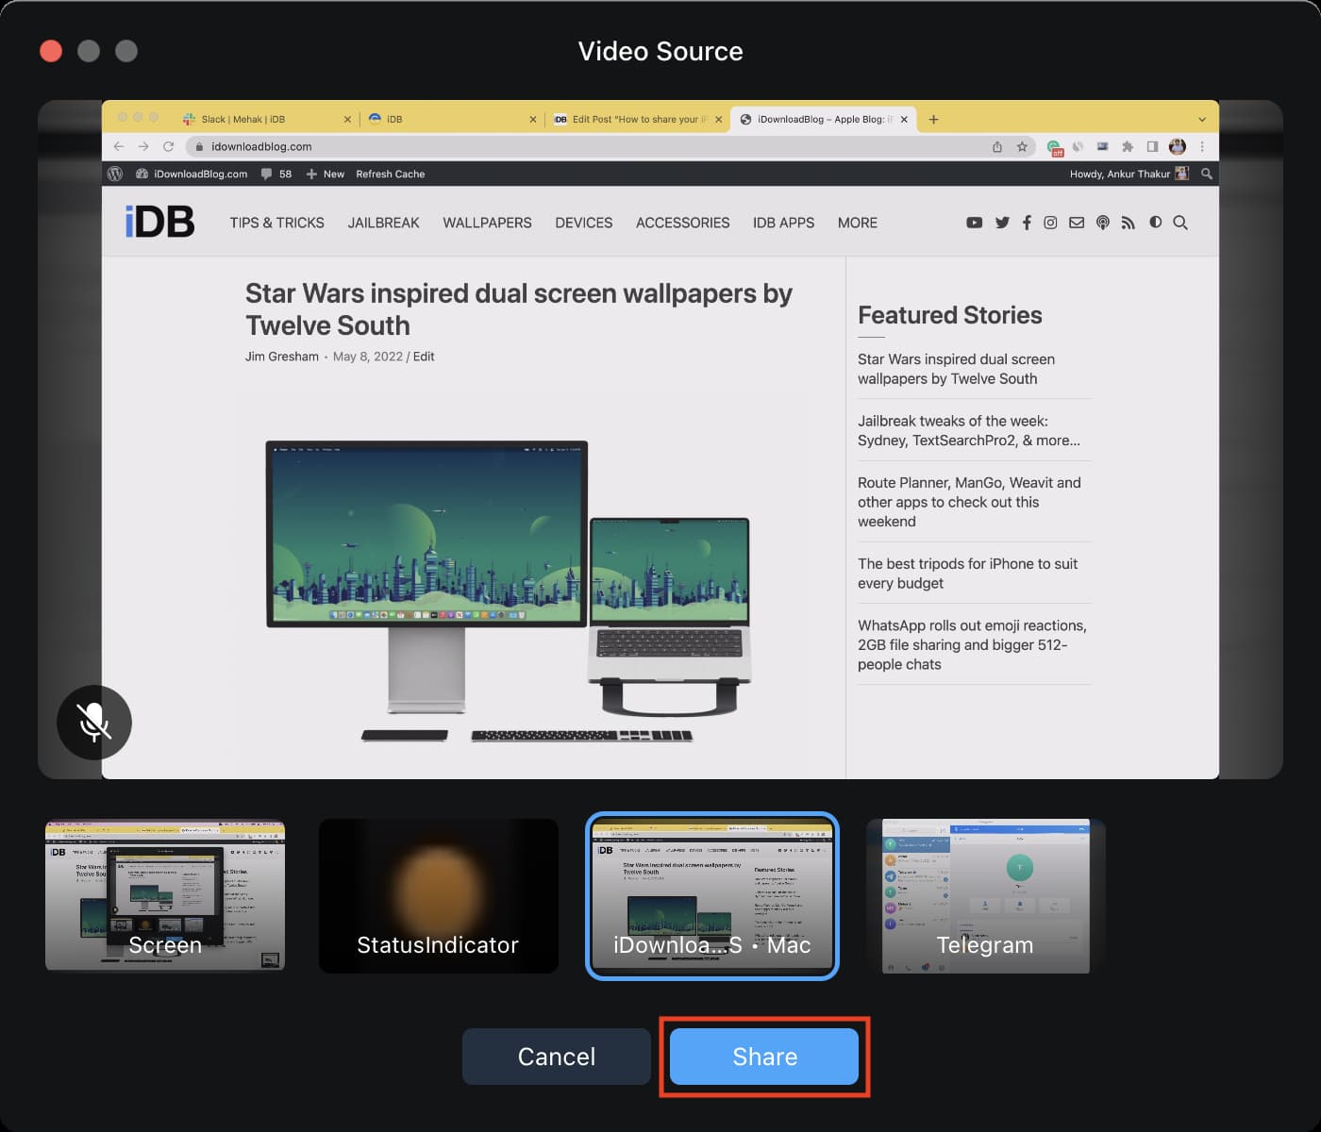The height and width of the screenshot is (1132, 1321).
Task: Click the Edit link beside the date
Action: tap(424, 357)
